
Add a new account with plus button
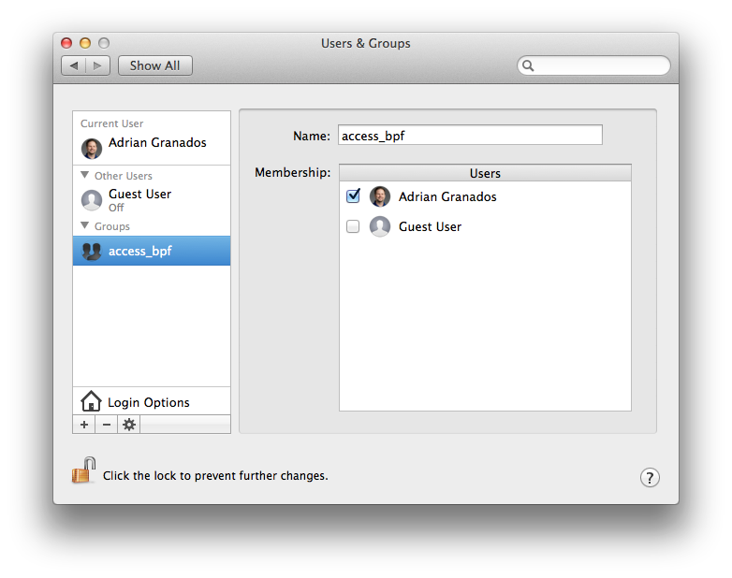click(84, 425)
